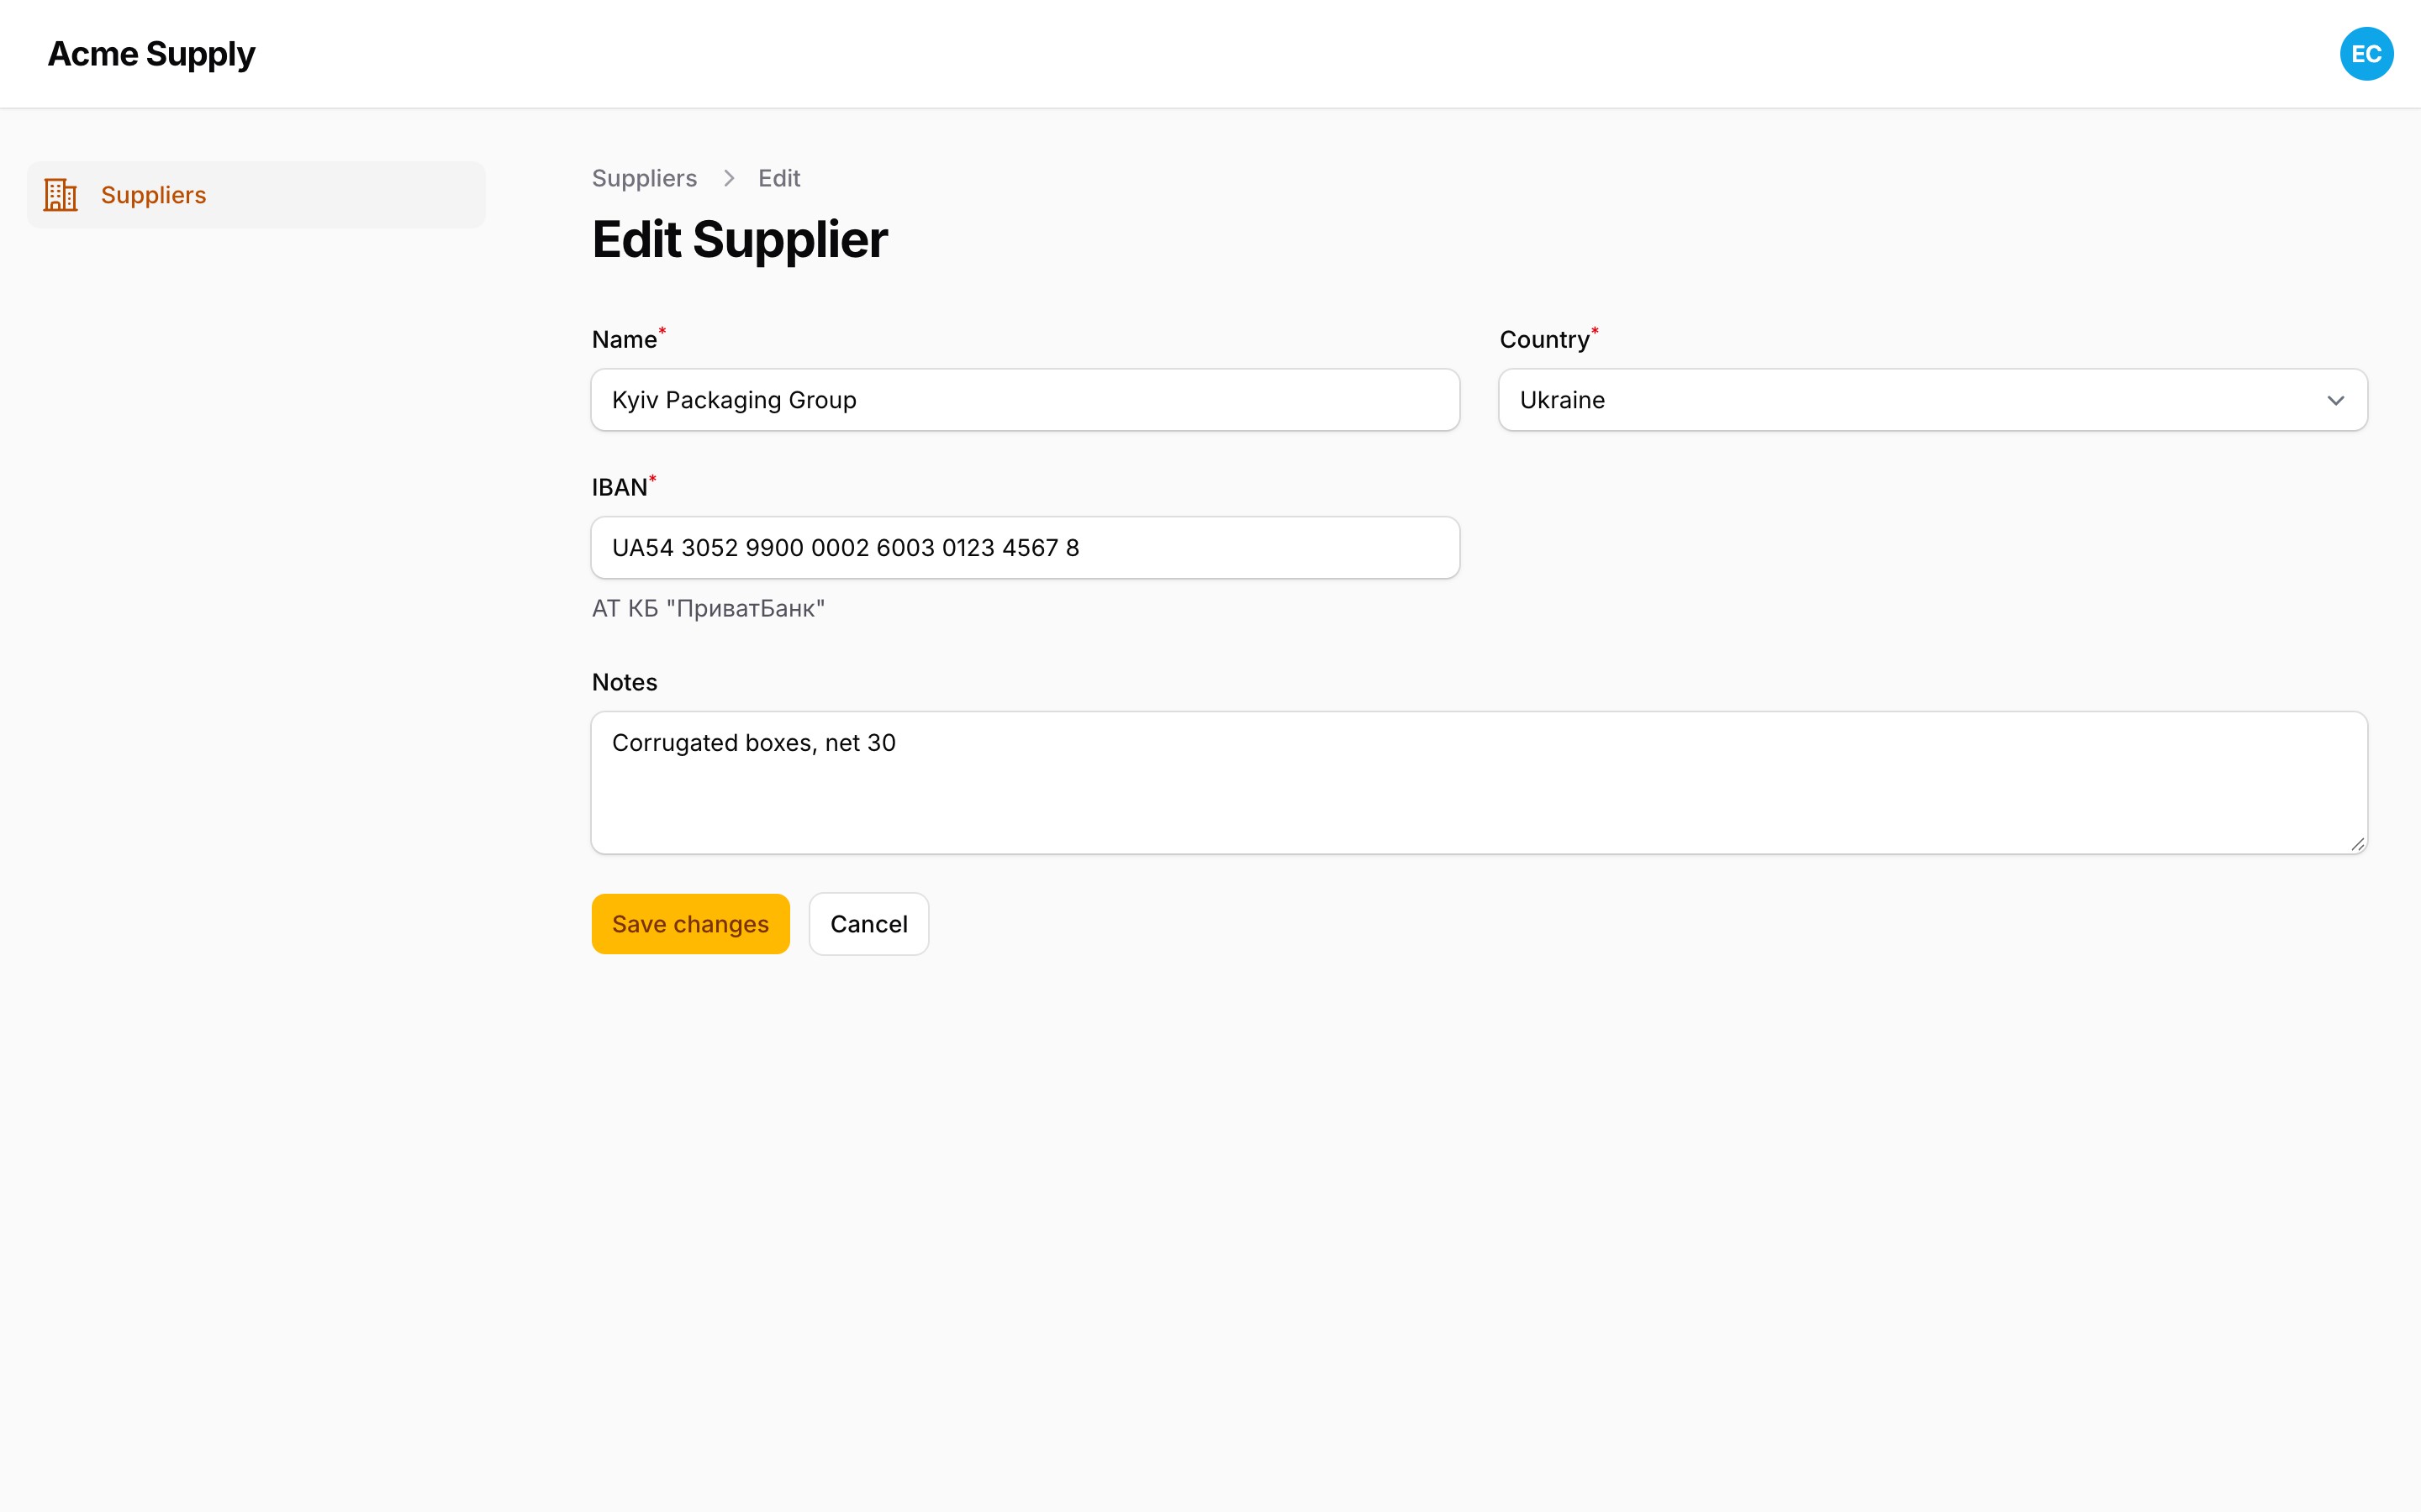Viewport: 2421px width, 1512px height.
Task: Expand the Country dropdown chevron
Action: coord(2335,400)
